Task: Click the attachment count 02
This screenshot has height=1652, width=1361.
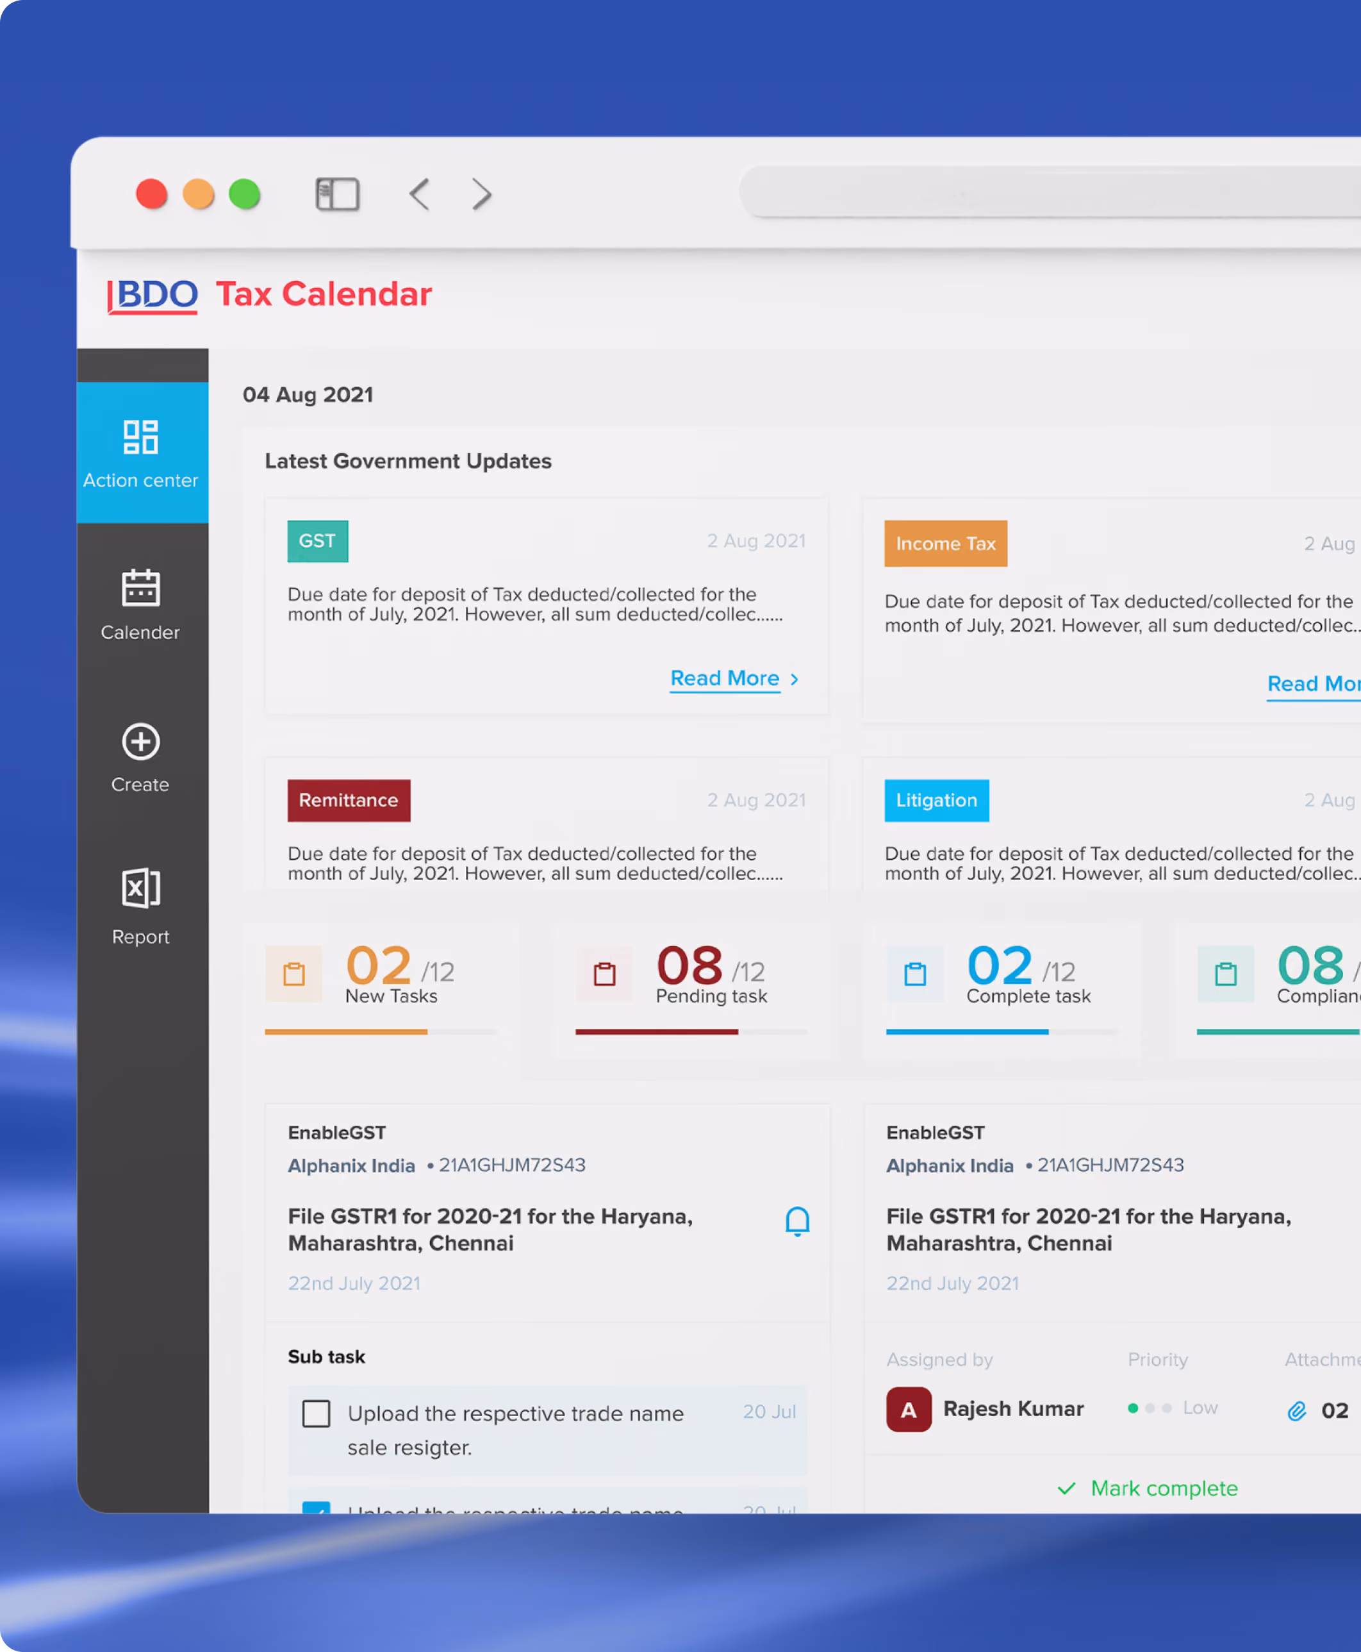Action: coord(1334,1411)
